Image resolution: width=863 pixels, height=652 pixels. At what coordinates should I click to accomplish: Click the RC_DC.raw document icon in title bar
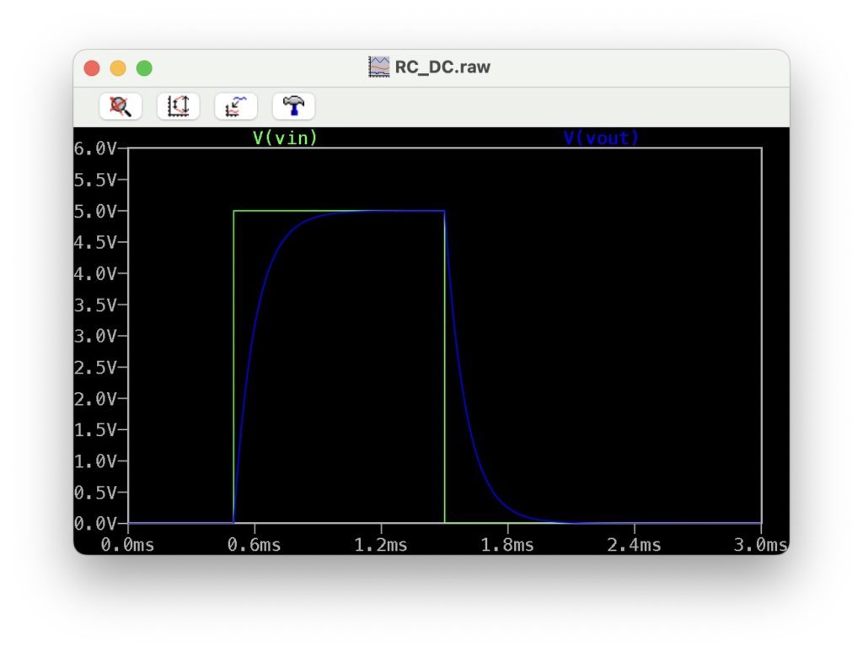tap(379, 67)
